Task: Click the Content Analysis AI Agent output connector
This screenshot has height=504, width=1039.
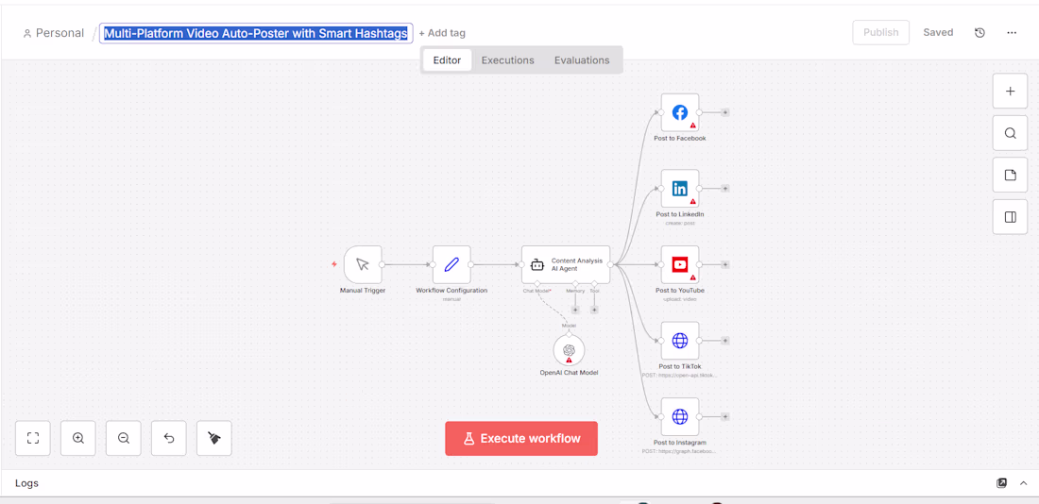Action: click(x=610, y=265)
